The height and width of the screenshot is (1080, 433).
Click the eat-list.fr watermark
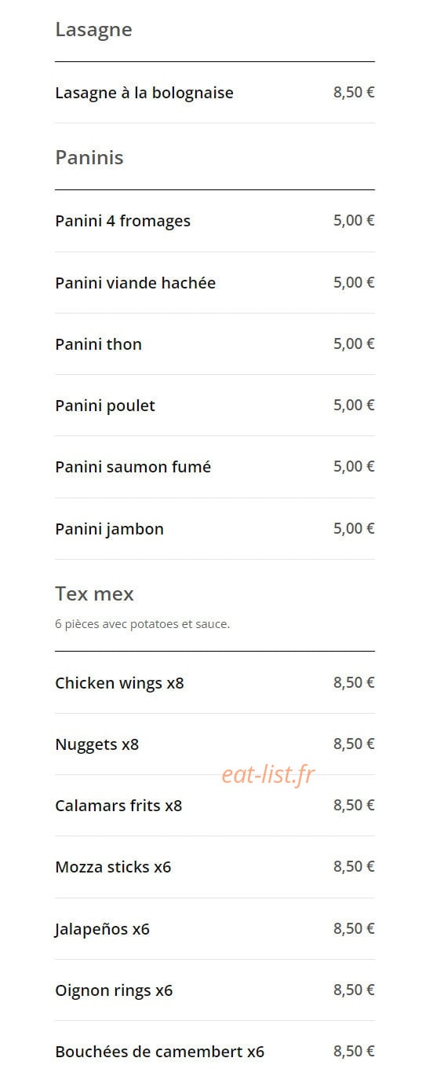tap(268, 774)
